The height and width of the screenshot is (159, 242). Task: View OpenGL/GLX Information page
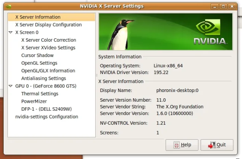[x=48, y=71]
